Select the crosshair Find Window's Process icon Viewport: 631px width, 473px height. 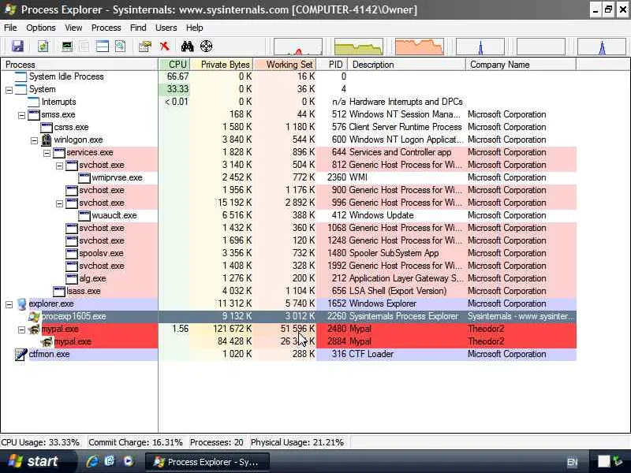[x=206, y=47]
